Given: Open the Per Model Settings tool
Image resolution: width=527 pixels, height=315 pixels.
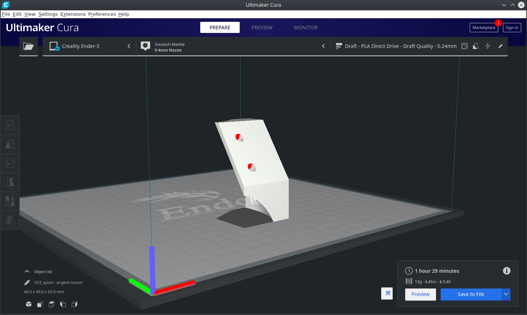Looking at the screenshot, I should (x=10, y=201).
